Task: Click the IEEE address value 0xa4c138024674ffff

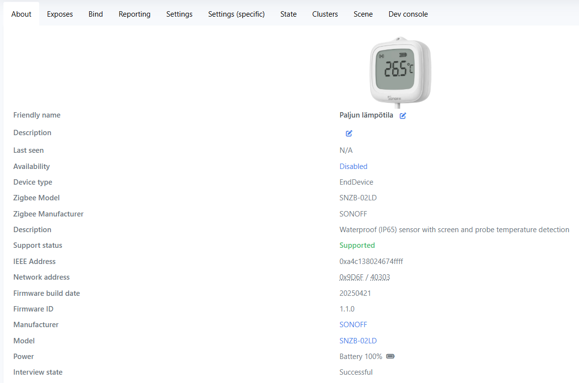Action: (x=371, y=262)
